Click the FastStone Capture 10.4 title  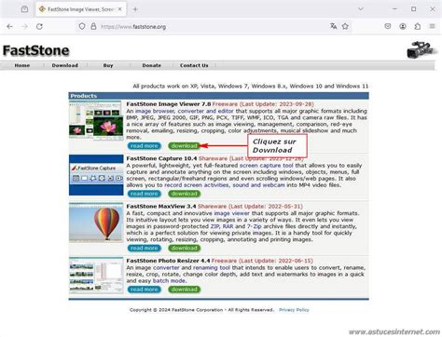click(161, 158)
